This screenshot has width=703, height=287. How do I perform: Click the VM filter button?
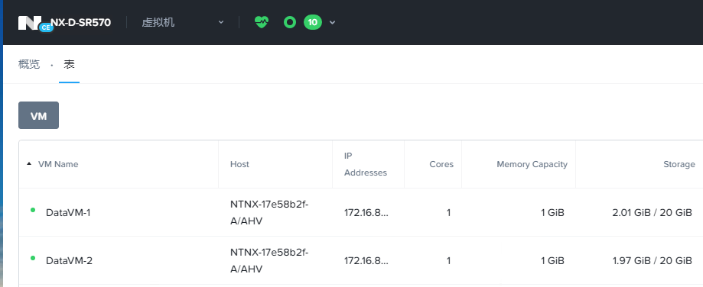pos(38,115)
